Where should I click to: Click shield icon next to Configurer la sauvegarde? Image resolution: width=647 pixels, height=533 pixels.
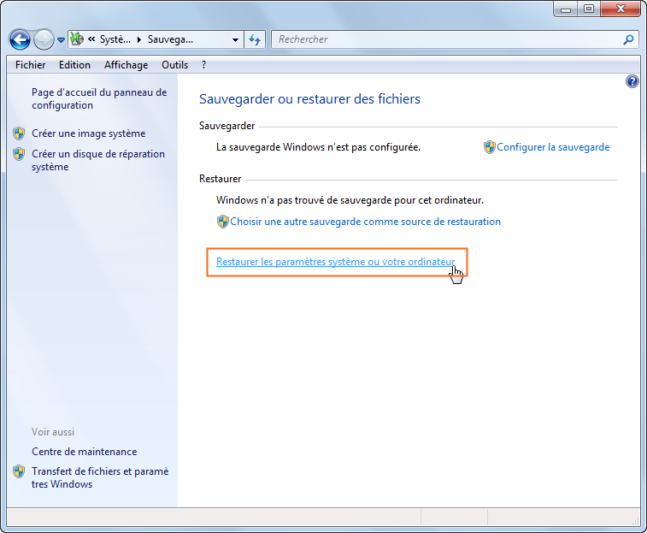click(x=490, y=147)
